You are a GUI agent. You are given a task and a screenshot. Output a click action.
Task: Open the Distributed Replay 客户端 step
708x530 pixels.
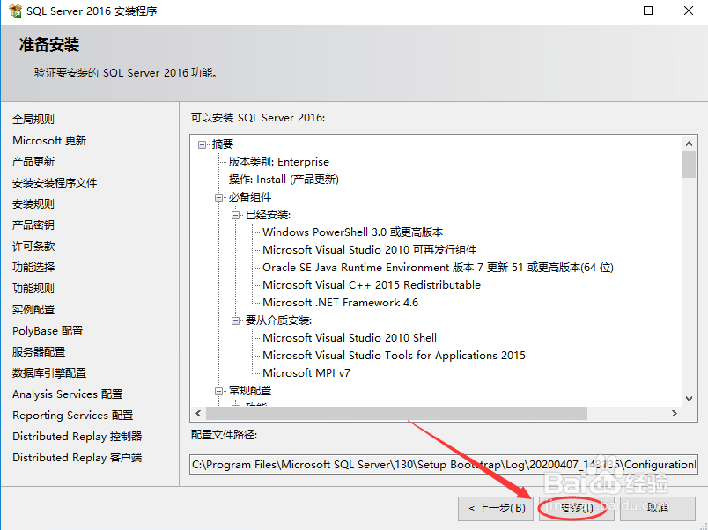(77, 457)
